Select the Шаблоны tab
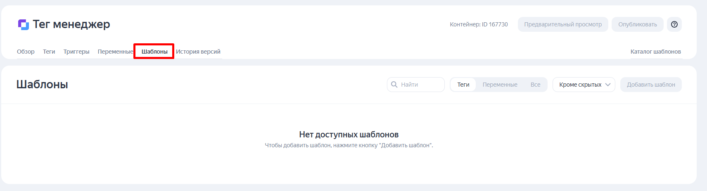The height and width of the screenshot is (191, 707). point(154,52)
